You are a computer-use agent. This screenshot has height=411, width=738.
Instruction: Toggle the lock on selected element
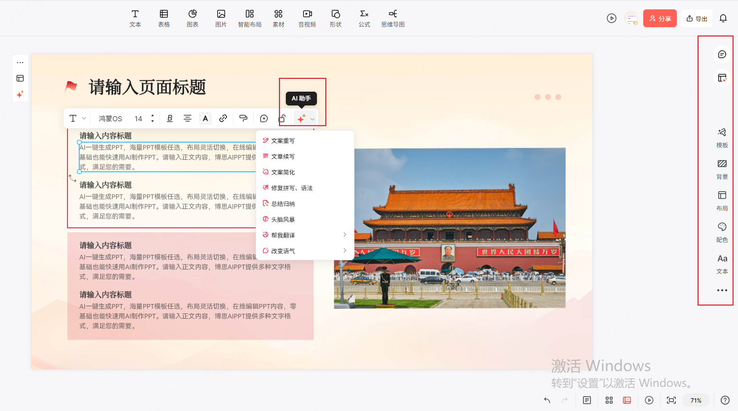pyautogui.click(x=282, y=118)
